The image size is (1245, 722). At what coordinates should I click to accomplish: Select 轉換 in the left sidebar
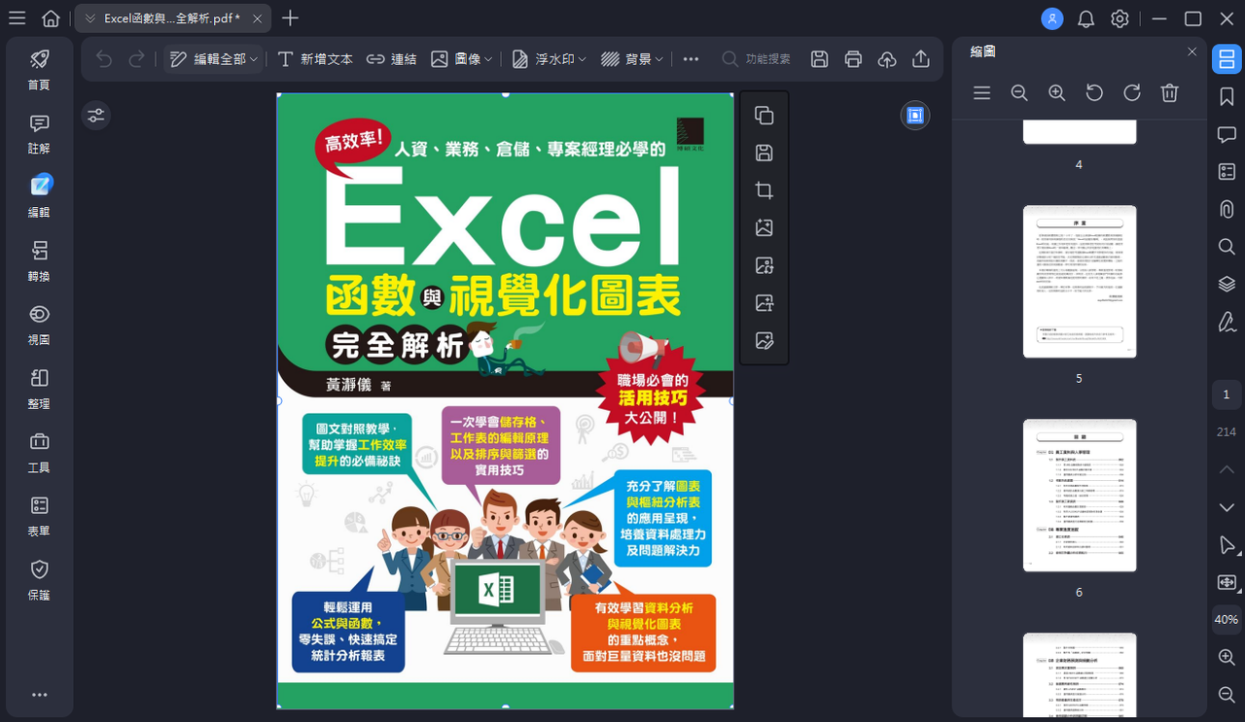coord(39,261)
